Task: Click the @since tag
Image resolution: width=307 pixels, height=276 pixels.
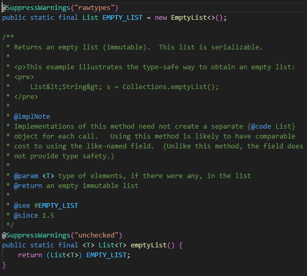Action: click(x=26, y=216)
